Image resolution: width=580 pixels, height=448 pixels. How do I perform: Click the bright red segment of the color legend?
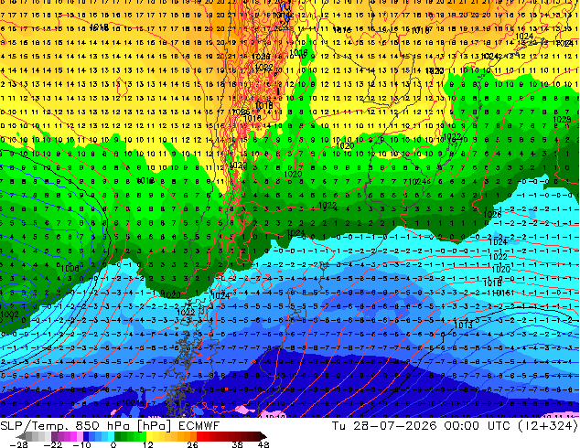[x=199, y=436]
